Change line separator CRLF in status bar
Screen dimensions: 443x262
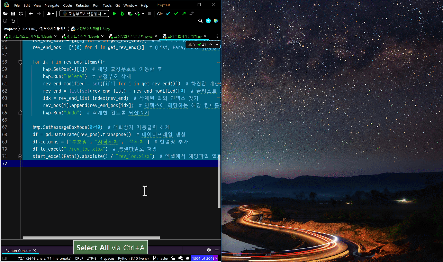(x=79, y=258)
